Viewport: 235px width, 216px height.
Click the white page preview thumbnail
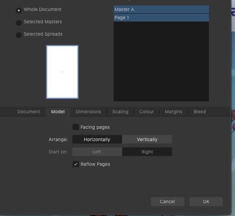(x=62, y=72)
